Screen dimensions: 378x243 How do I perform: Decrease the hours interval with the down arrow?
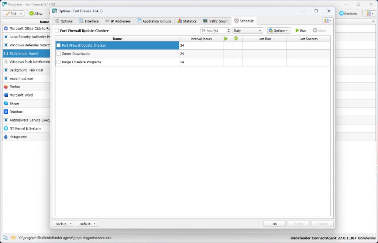pyautogui.click(x=229, y=32)
